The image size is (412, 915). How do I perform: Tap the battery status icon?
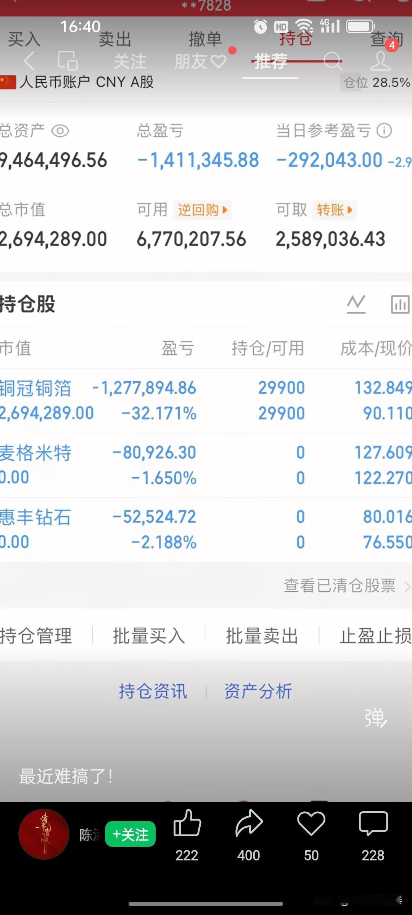(360, 27)
